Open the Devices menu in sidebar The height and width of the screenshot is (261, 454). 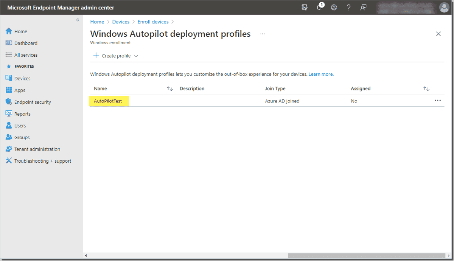click(22, 79)
